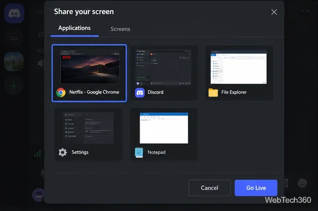Open the landscape server icon in sidebar

pos(14,62)
